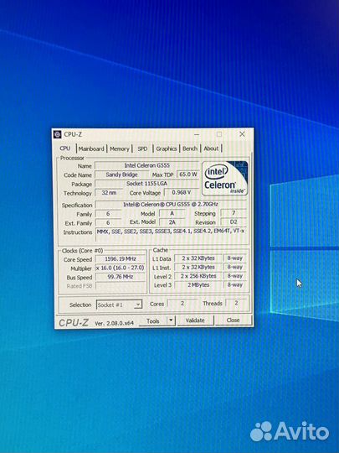The width and height of the screenshot is (339, 453).
Task: Open the Graphics tab
Action: point(167,148)
